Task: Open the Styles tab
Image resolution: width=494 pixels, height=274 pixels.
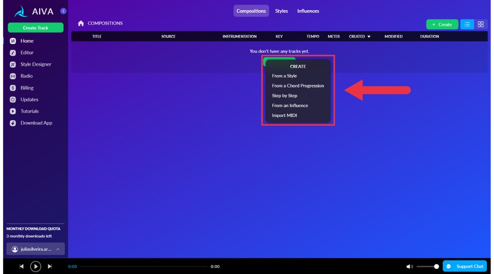Action: click(x=281, y=11)
